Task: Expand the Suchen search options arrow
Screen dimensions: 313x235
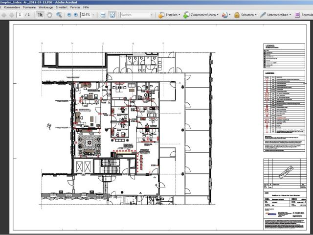Action: click(153, 15)
